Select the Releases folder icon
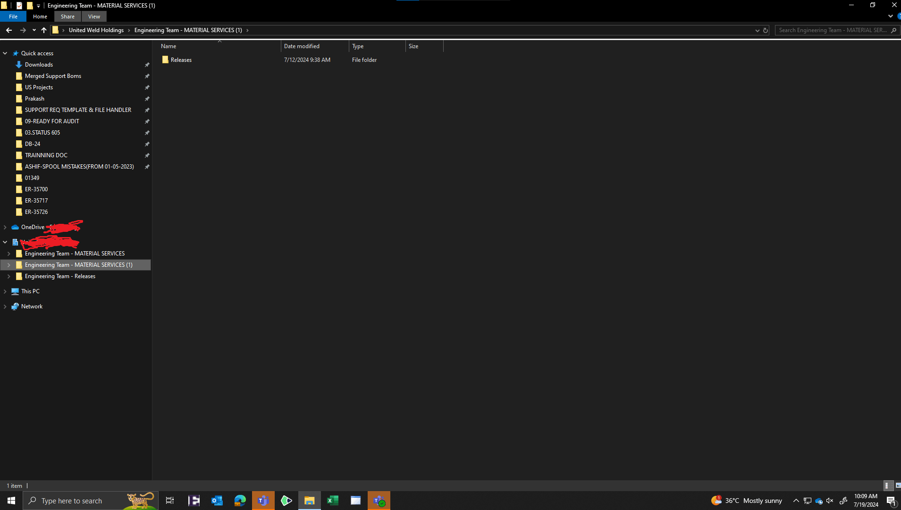The height and width of the screenshot is (510, 901). point(165,60)
